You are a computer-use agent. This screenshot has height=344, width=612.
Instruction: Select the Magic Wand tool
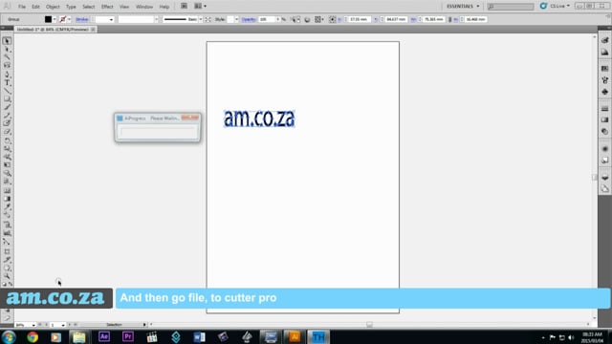[x=7, y=57]
